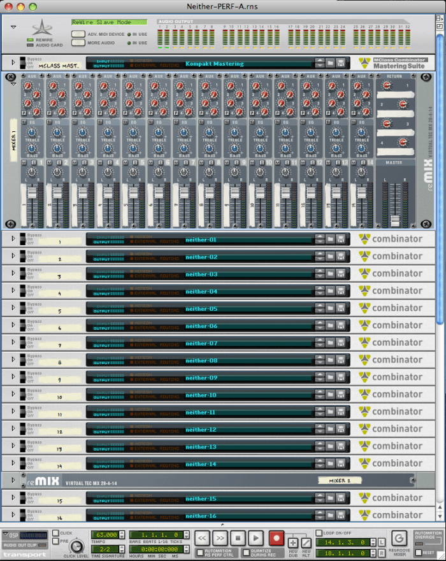Enable the Click metronome checkbox
This screenshot has height=561, width=446.
[56, 533]
